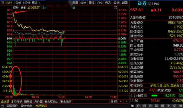Open the 画线 drawing tool
This screenshot has width=183, height=108.
(91, 3)
